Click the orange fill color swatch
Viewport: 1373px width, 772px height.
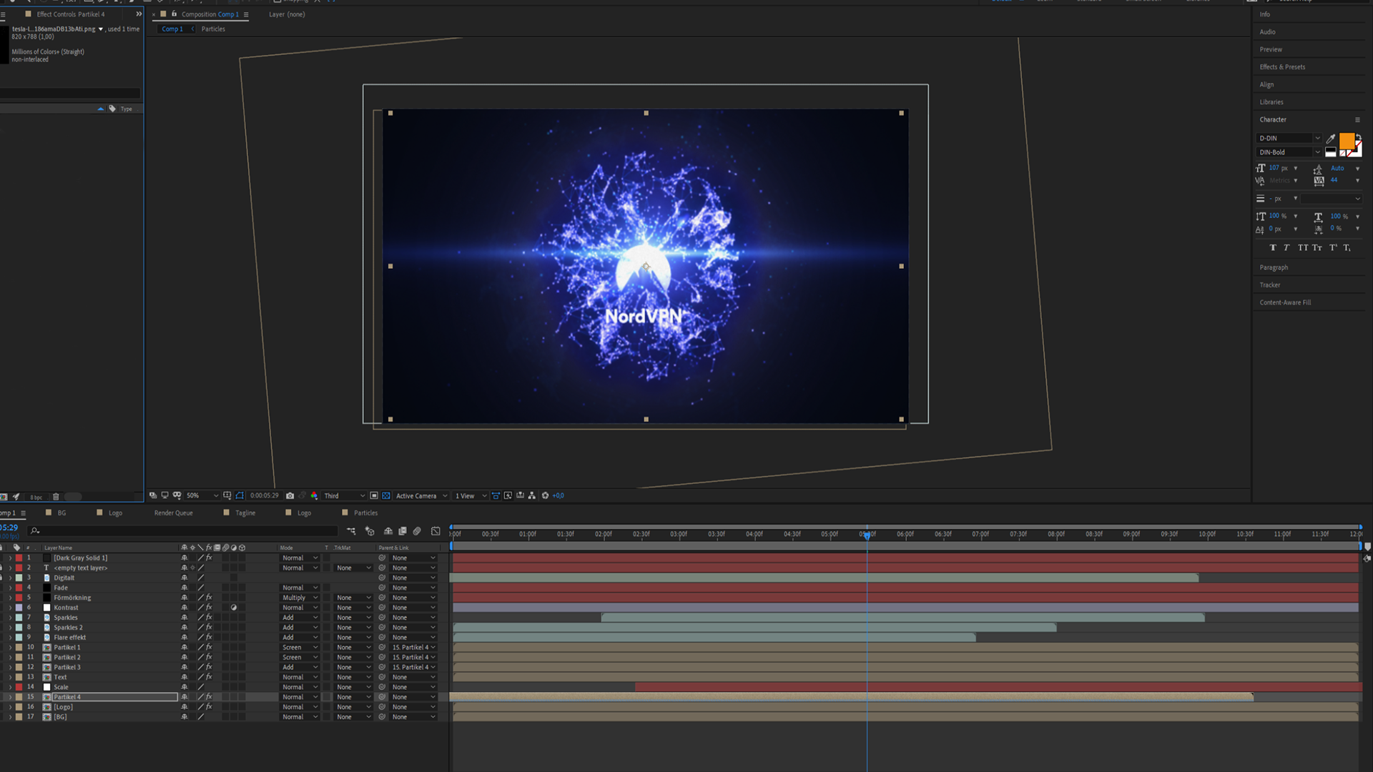tap(1347, 141)
